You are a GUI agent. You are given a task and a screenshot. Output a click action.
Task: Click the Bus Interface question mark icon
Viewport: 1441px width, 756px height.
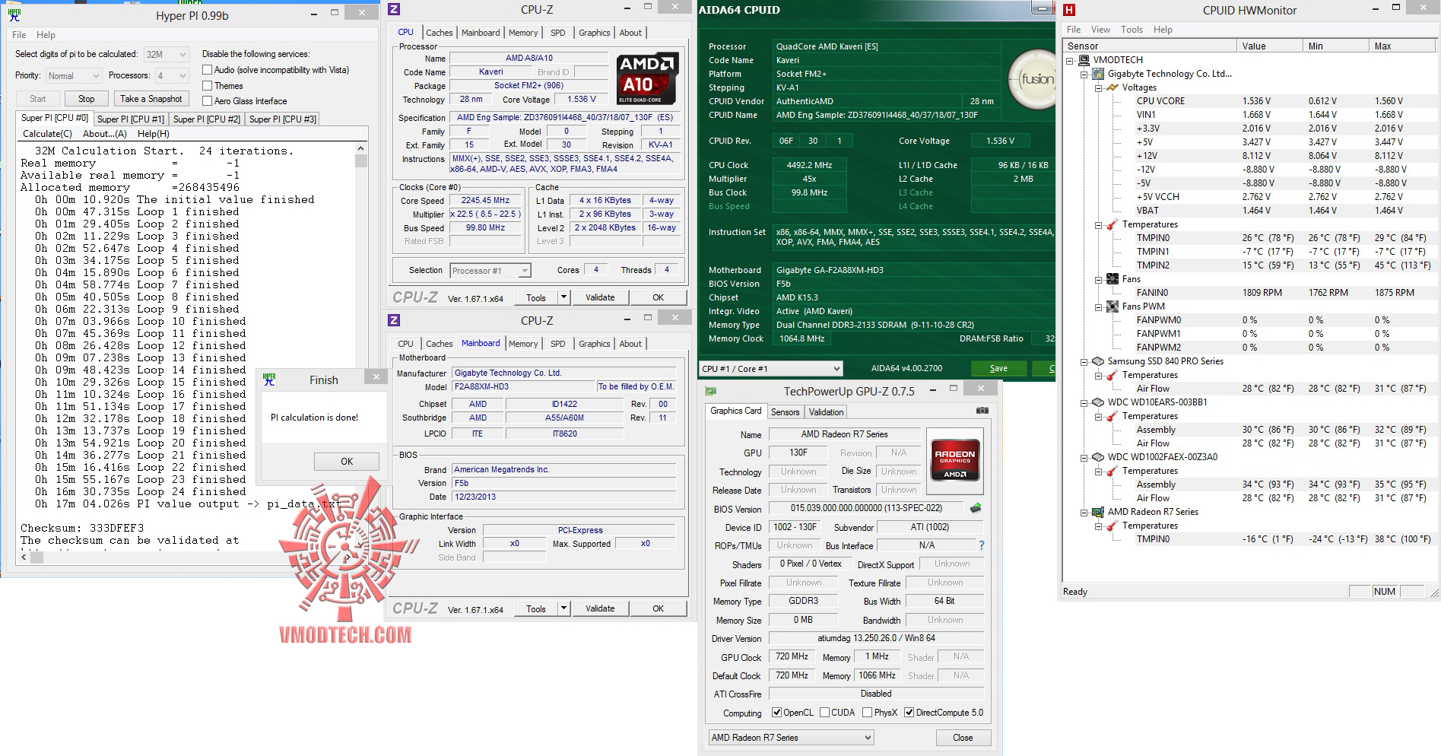(x=981, y=545)
